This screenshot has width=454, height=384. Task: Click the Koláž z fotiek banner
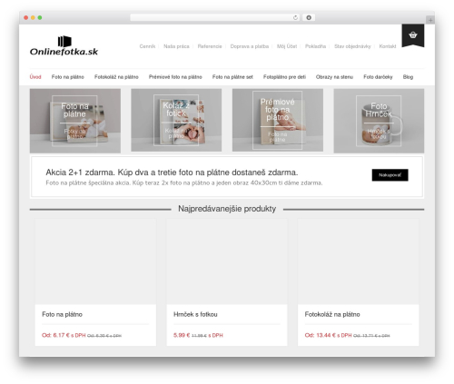coord(176,120)
